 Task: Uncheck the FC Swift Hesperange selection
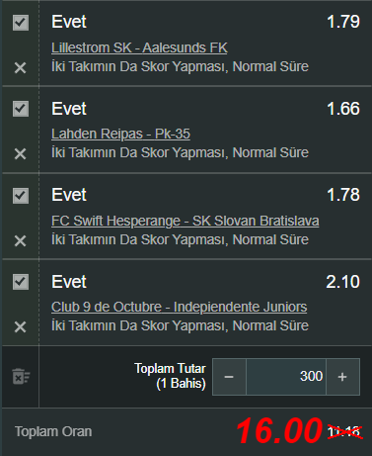coord(21,196)
